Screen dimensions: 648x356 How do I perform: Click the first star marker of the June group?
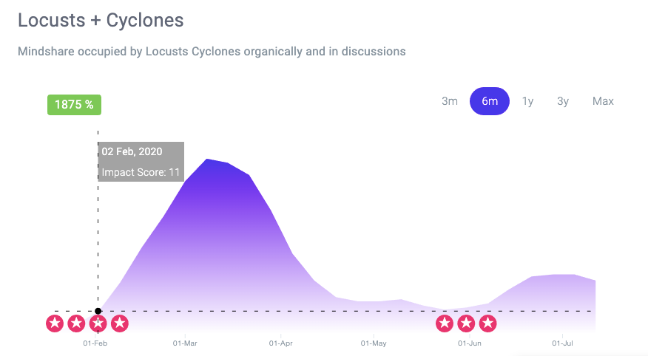445,324
